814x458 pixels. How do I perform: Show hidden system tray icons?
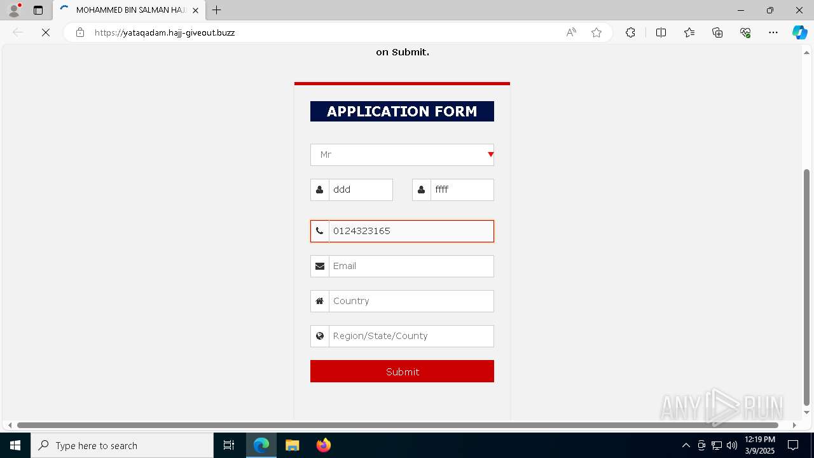(x=686, y=445)
